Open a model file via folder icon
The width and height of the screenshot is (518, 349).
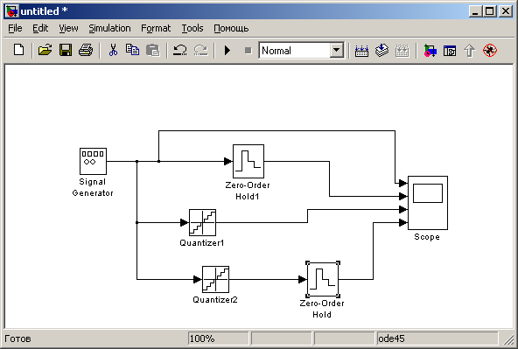coord(45,50)
